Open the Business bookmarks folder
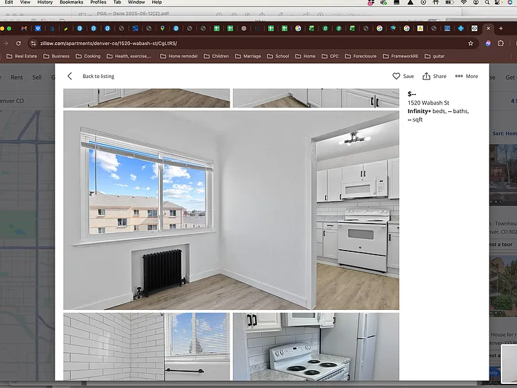The height and width of the screenshot is (388, 517). coord(57,56)
